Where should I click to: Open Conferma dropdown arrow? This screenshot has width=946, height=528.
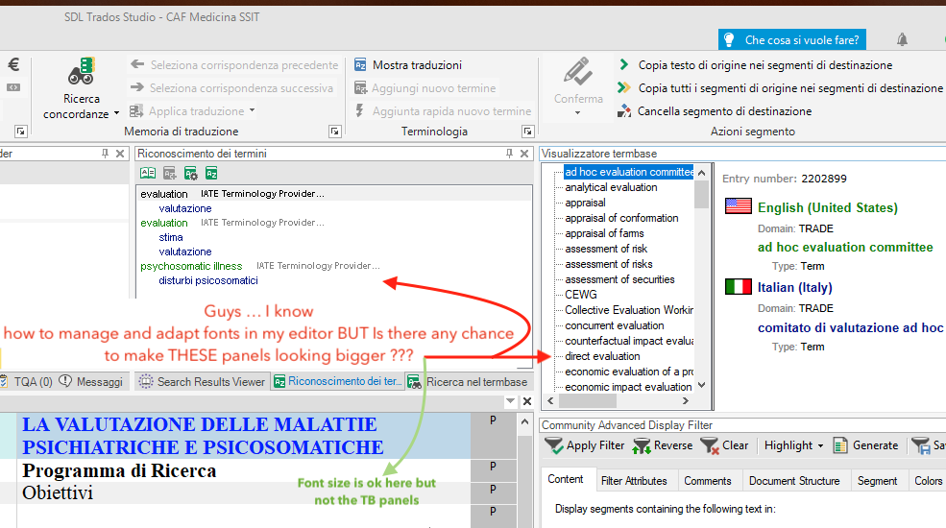[577, 112]
